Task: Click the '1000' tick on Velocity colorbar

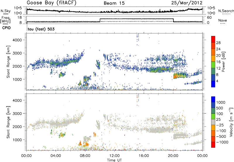Action: point(221,102)
